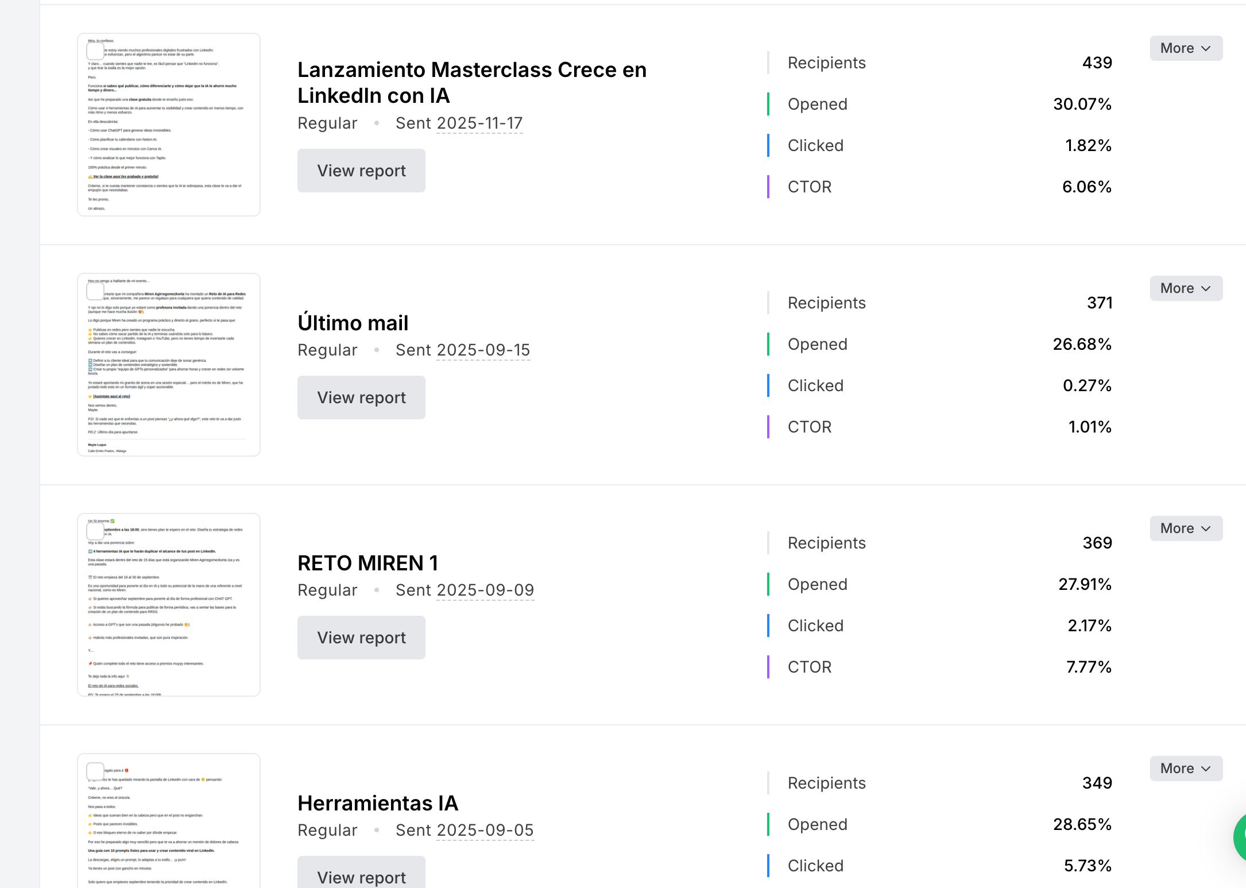Open the More menu for Último mail
The width and height of the screenshot is (1246, 888).
(1186, 288)
